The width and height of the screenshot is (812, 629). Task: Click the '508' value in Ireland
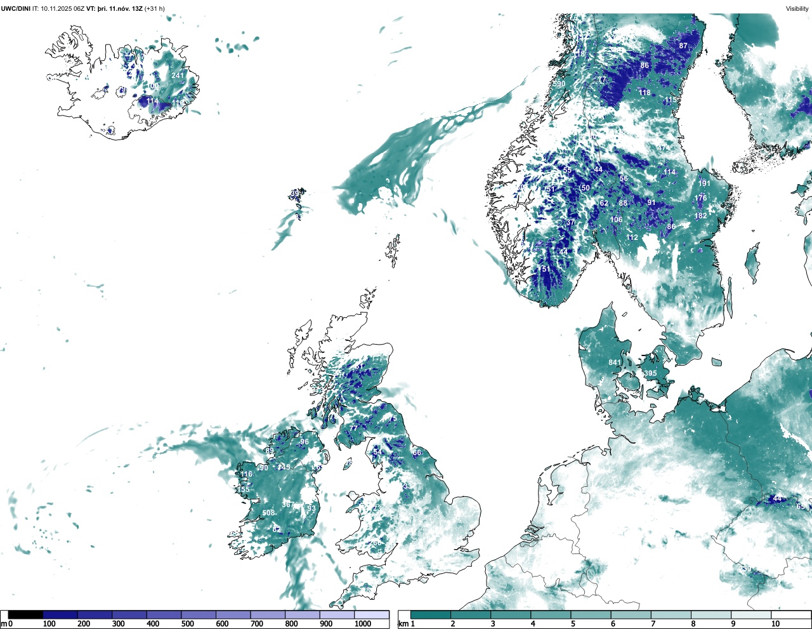[x=269, y=513]
